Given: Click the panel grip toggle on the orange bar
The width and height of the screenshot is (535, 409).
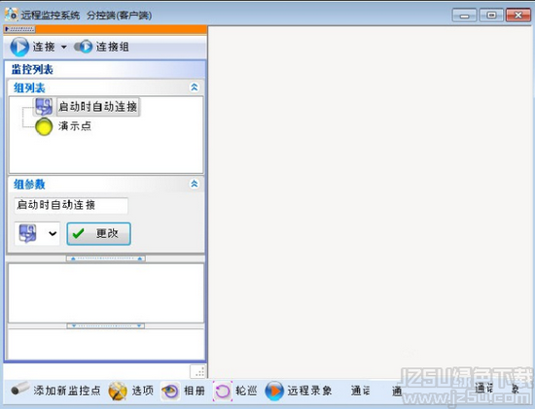Looking at the screenshot, I should point(19,30).
